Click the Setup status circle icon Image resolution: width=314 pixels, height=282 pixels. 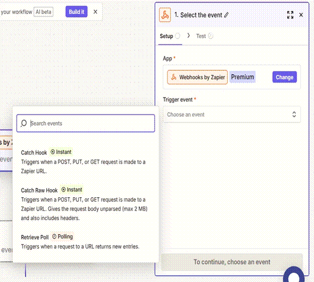click(177, 36)
